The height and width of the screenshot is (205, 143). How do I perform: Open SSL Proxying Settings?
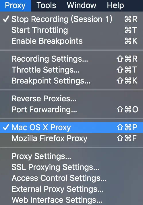tap(71, 167)
